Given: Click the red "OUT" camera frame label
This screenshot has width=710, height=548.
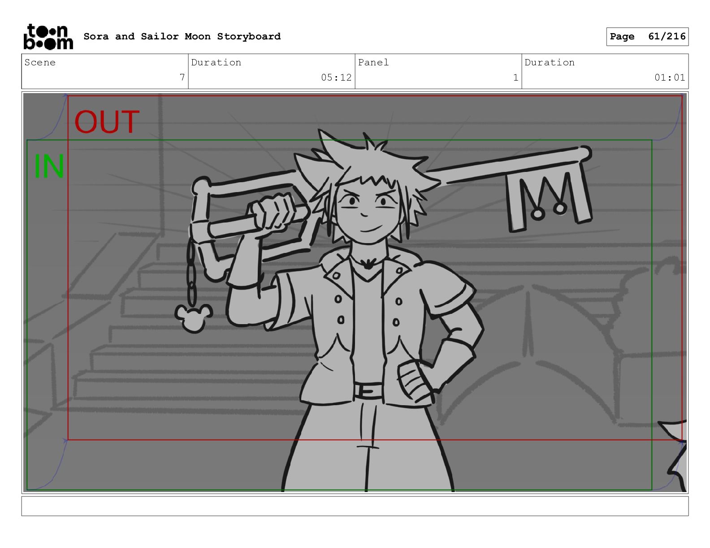Looking at the screenshot, I should 107,122.
